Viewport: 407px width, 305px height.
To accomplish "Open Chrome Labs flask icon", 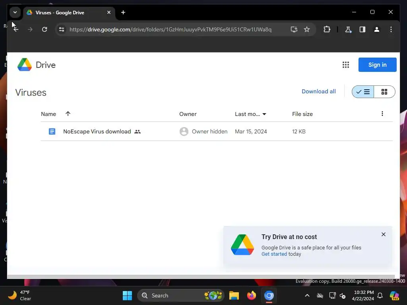I will click(348, 29).
